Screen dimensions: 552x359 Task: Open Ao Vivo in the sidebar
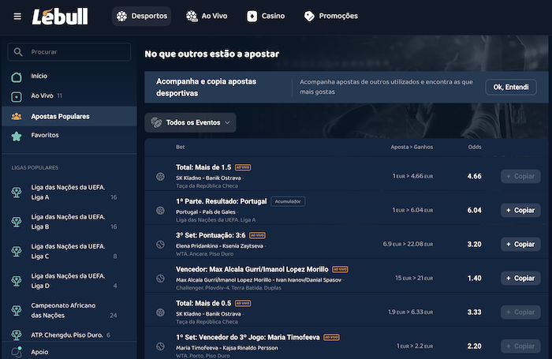tap(69, 95)
